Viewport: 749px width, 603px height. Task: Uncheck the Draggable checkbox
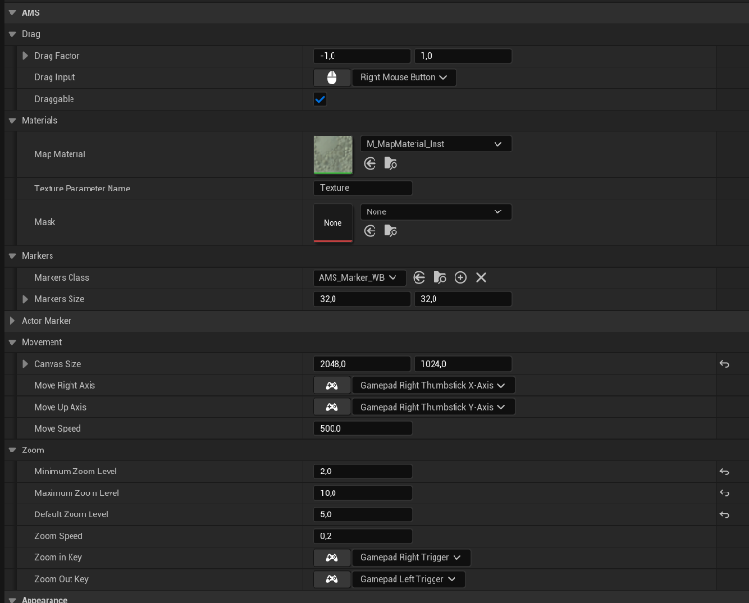[320, 99]
